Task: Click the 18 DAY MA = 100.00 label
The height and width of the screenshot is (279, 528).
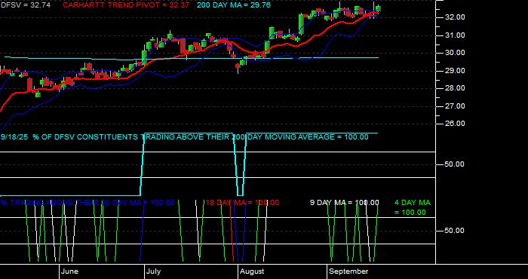Action: click(x=242, y=203)
